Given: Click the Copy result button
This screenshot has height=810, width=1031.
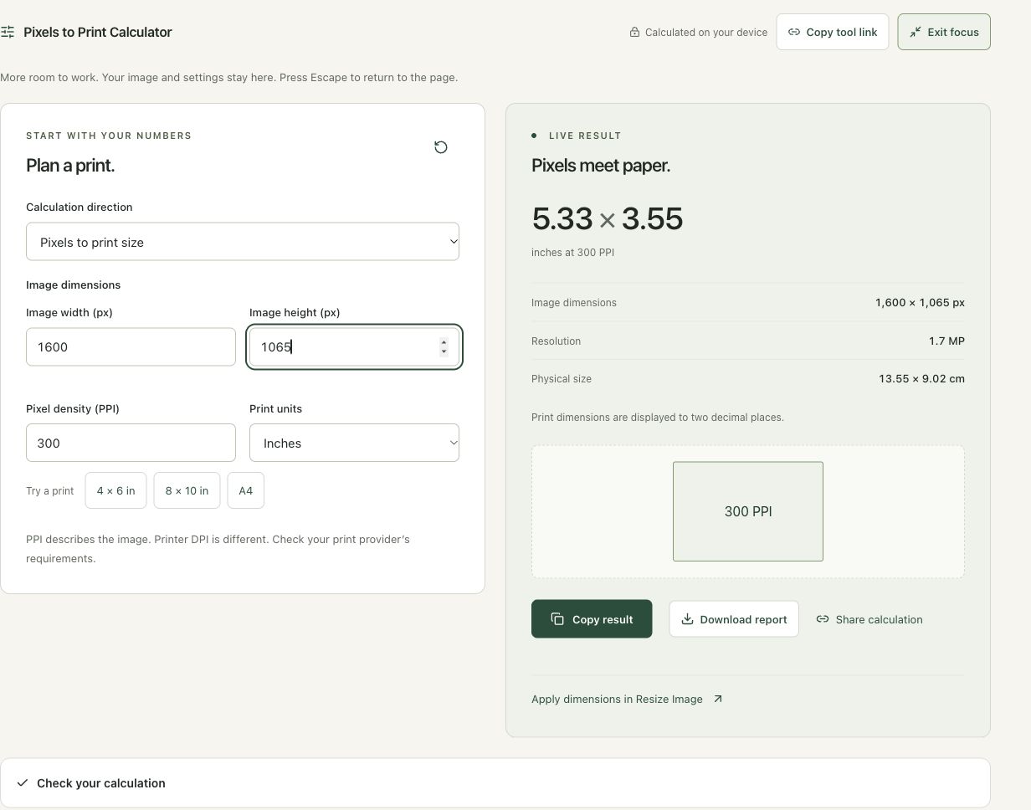Looking at the screenshot, I should click(x=592, y=619).
